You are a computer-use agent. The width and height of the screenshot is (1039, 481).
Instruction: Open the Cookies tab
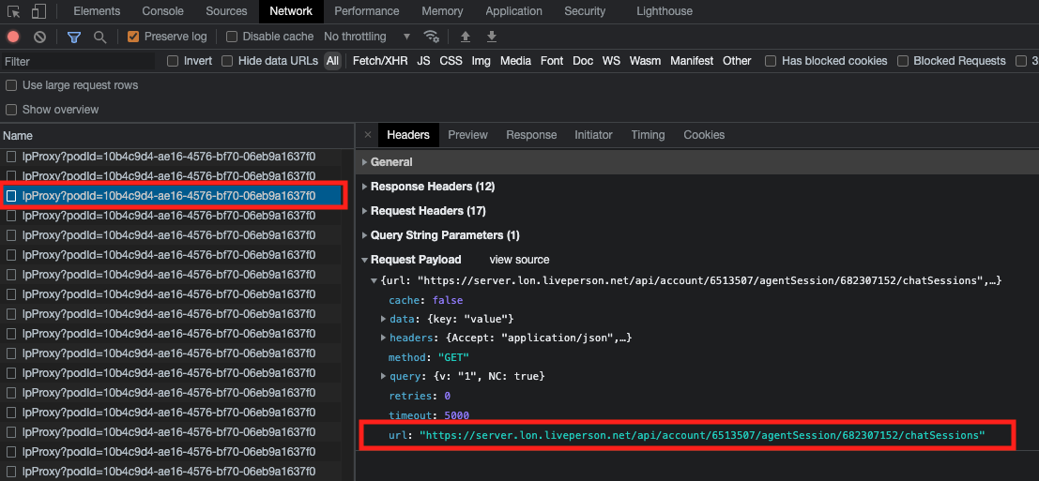click(x=704, y=135)
